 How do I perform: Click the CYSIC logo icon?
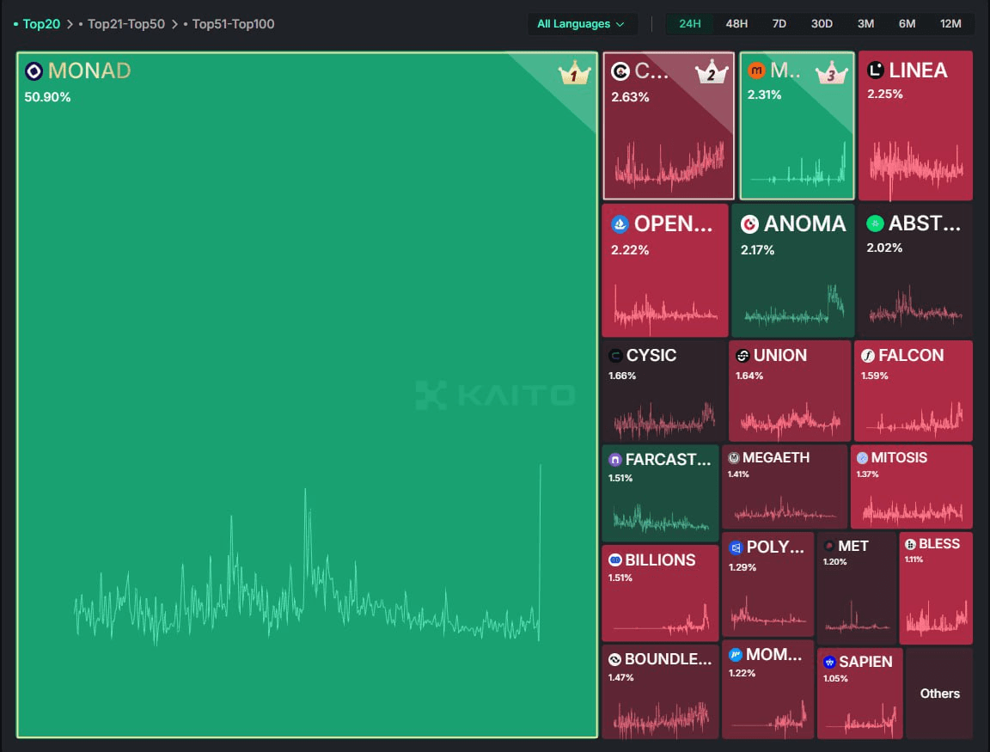tap(615, 356)
